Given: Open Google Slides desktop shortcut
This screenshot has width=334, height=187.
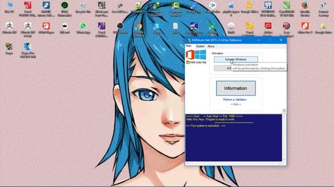Looking at the screenshot, I should click(249, 7).
